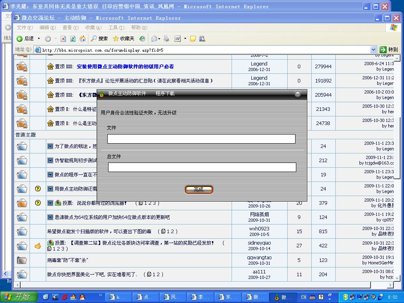Viewport: 404px width, 303px height.
Task: Open the 编辑(E) menu
Action: (48, 28)
